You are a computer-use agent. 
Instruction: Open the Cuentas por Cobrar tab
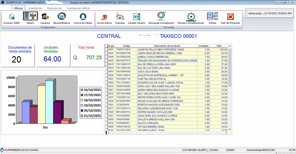coord(78,8)
